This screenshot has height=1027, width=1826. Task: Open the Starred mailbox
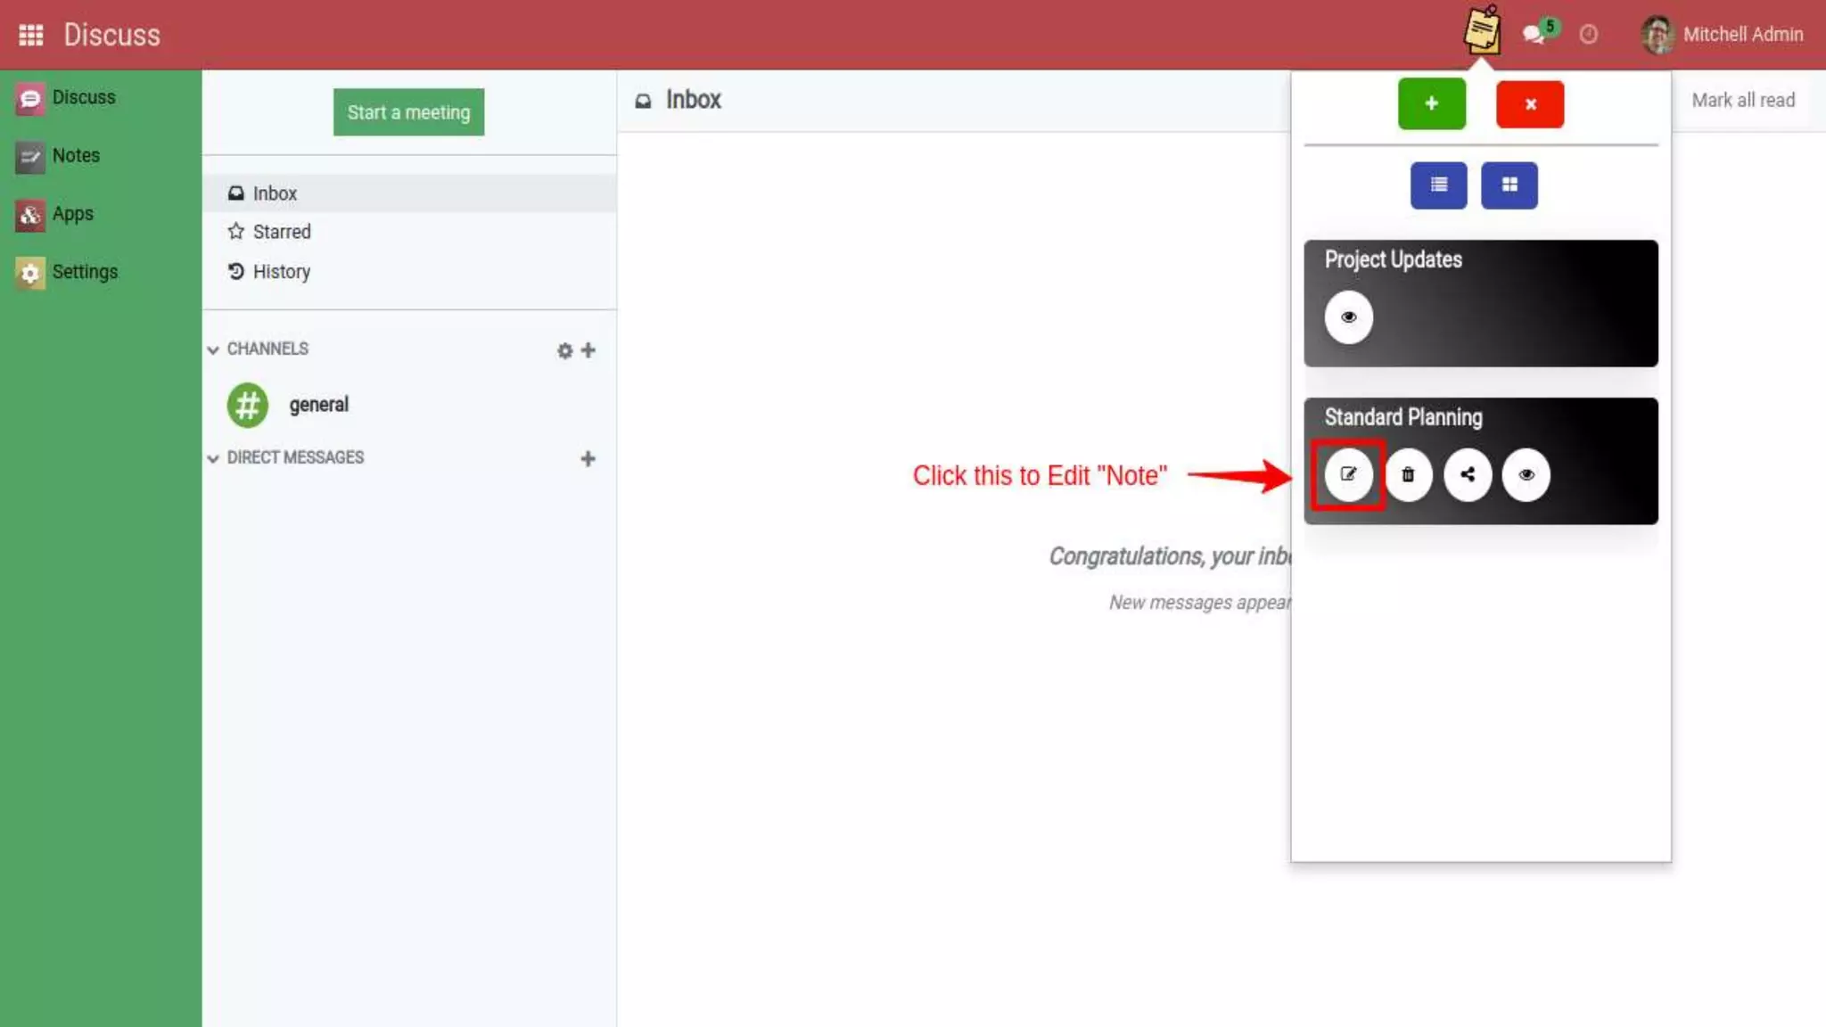click(x=281, y=232)
